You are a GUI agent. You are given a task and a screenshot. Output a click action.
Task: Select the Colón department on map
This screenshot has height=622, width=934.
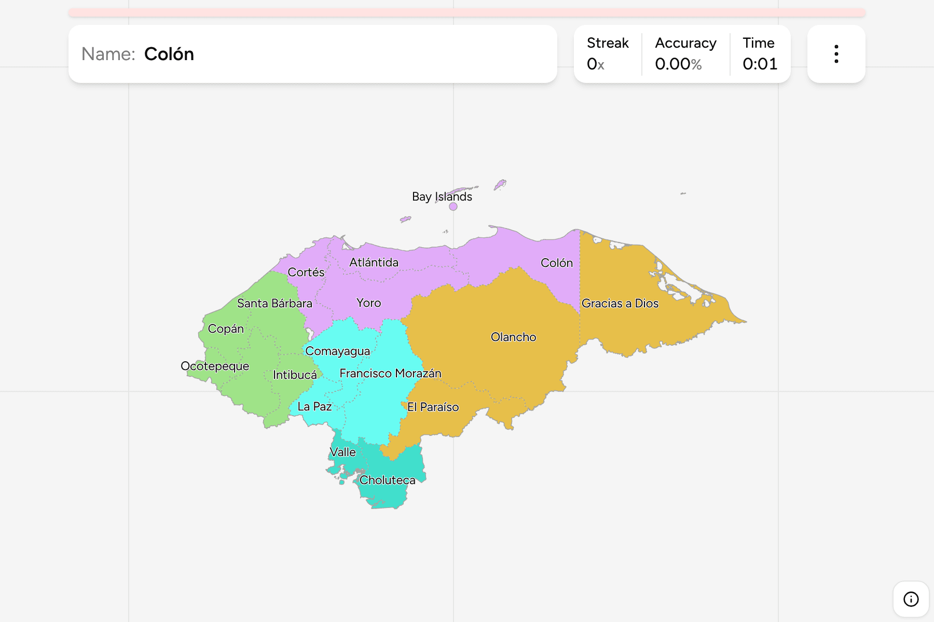[557, 263]
